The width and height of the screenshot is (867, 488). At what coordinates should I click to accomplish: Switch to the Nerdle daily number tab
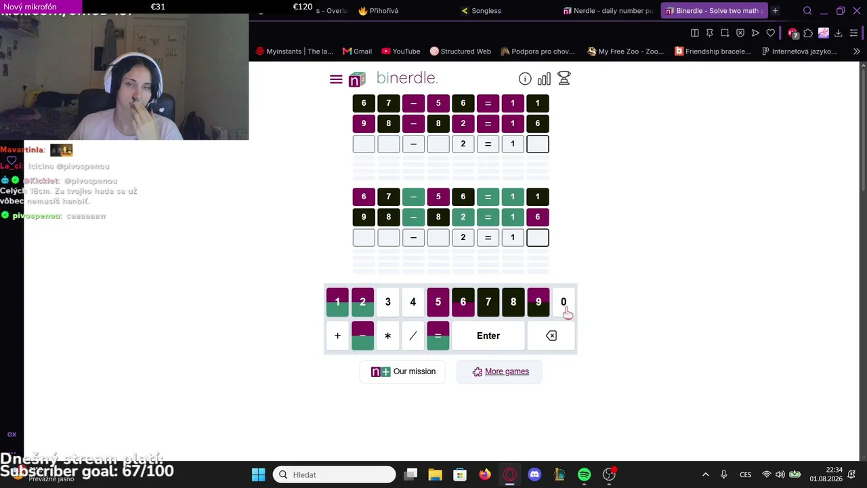(608, 11)
